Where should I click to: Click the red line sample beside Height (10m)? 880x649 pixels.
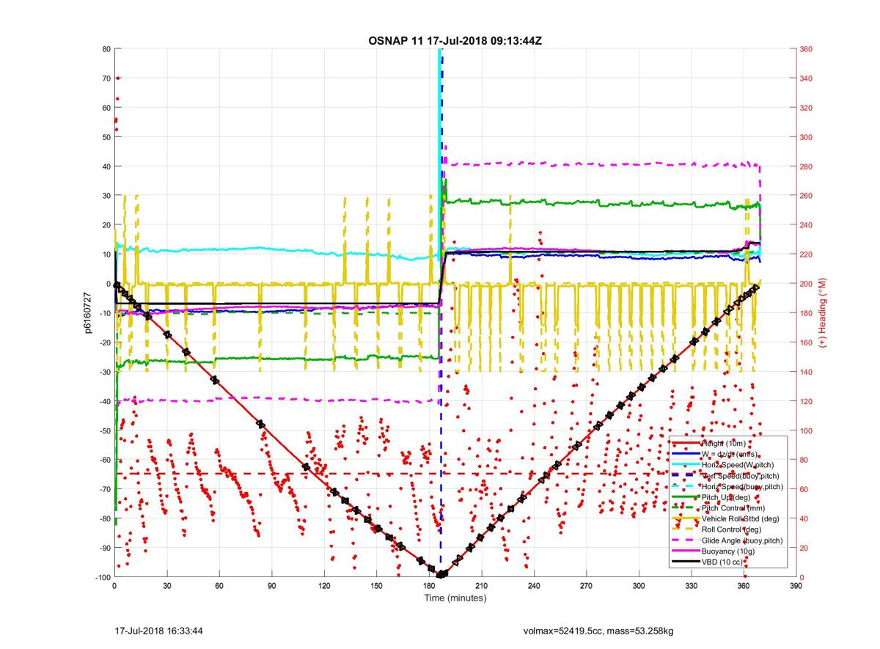pyautogui.click(x=685, y=444)
